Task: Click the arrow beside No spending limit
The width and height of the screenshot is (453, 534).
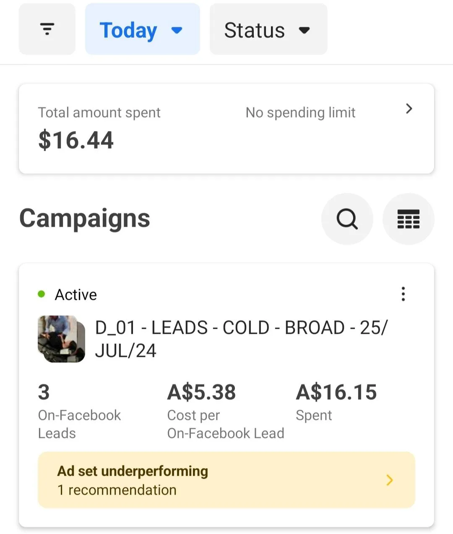Action: click(x=409, y=109)
